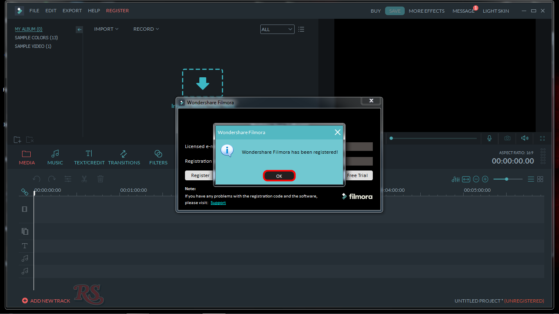
Task: Collapse the album panel with arrow icon
Action: 79,29
